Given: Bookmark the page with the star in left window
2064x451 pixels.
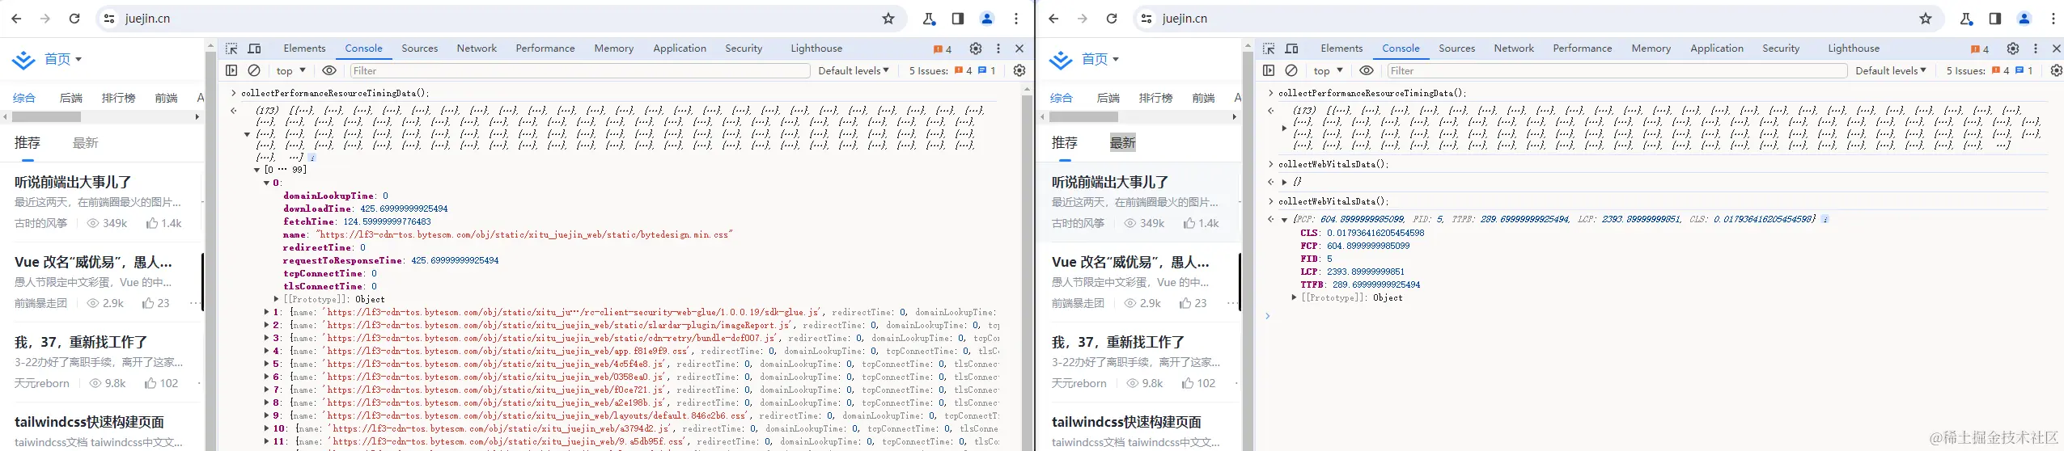Looking at the screenshot, I should (888, 19).
